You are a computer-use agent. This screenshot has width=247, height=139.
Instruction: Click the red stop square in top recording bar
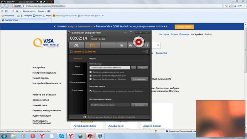point(51,2)
